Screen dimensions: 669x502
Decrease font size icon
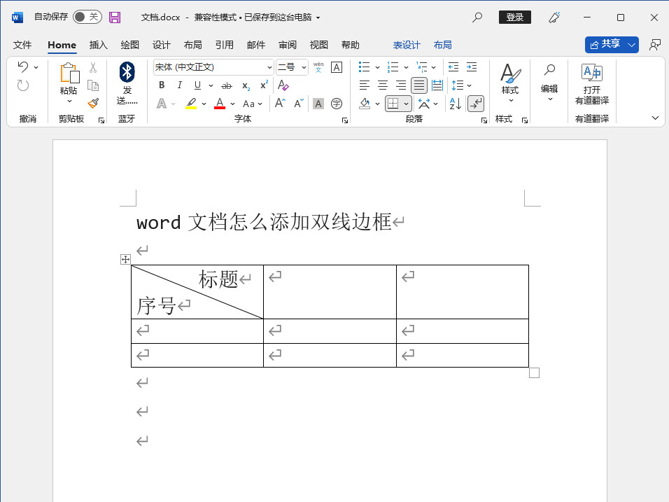pyautogui.click(x=299, y=104)
